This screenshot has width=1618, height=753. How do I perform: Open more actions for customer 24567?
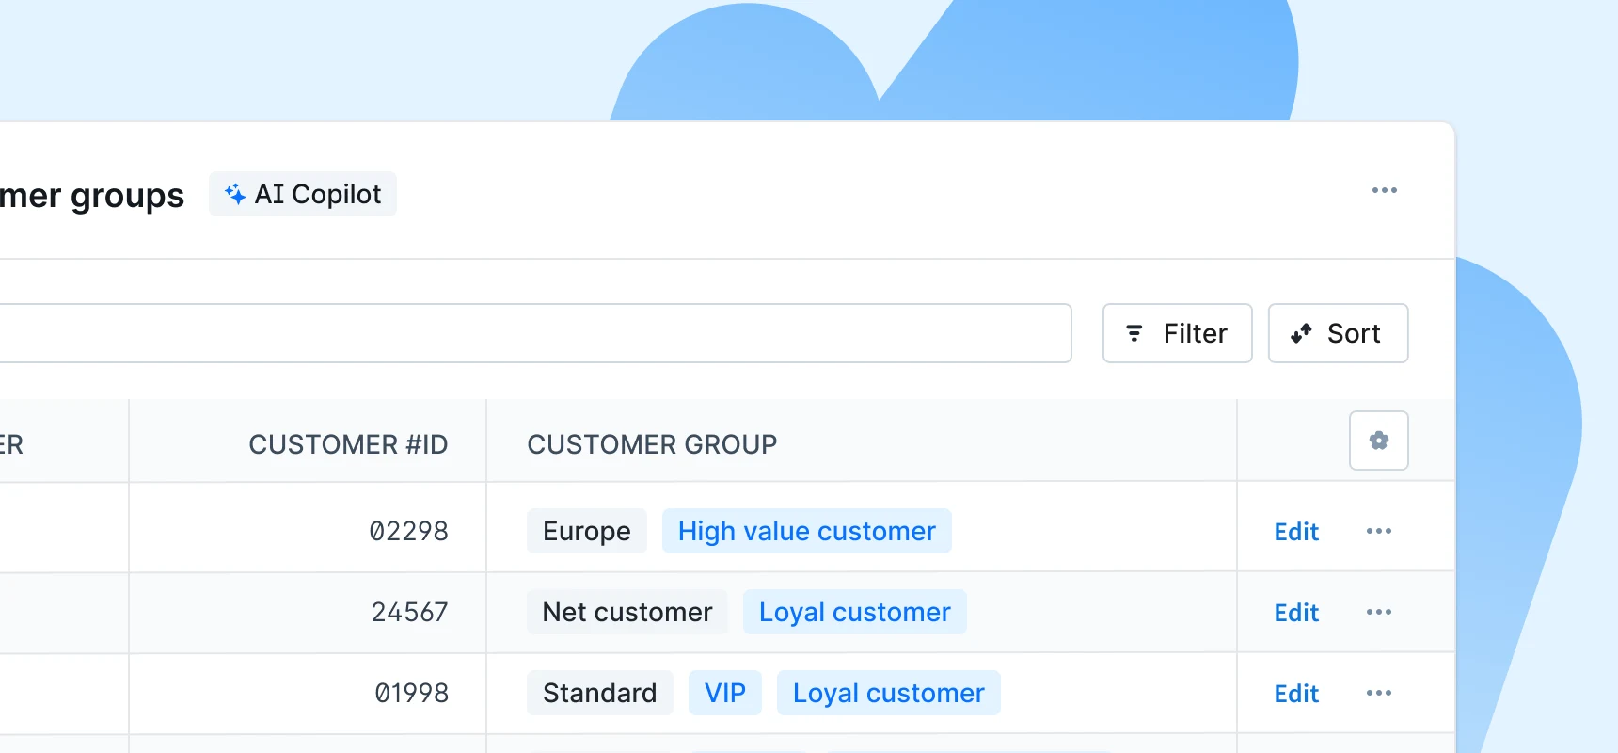[x=1378, y=612]
